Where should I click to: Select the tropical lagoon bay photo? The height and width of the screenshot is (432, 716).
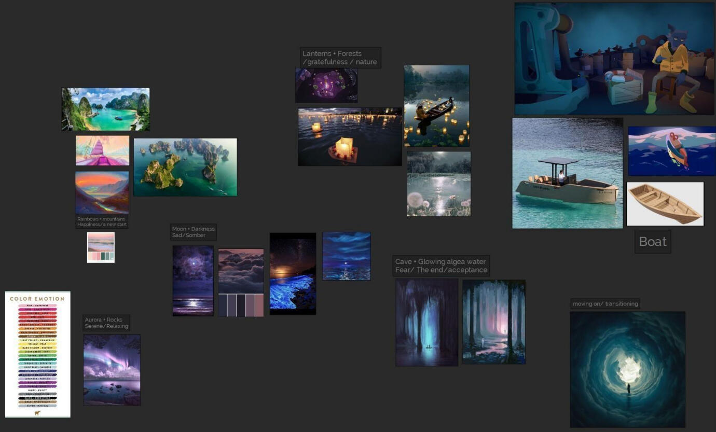point(105,109)
